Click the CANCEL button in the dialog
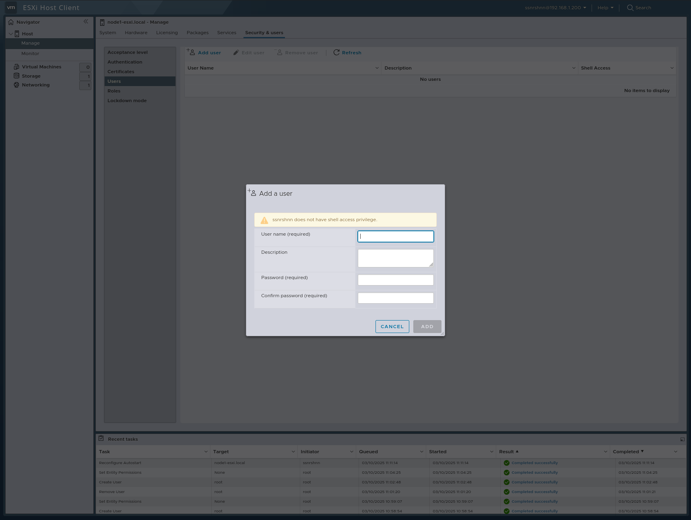Screen dimensions: 691x520 click(392, 326)
